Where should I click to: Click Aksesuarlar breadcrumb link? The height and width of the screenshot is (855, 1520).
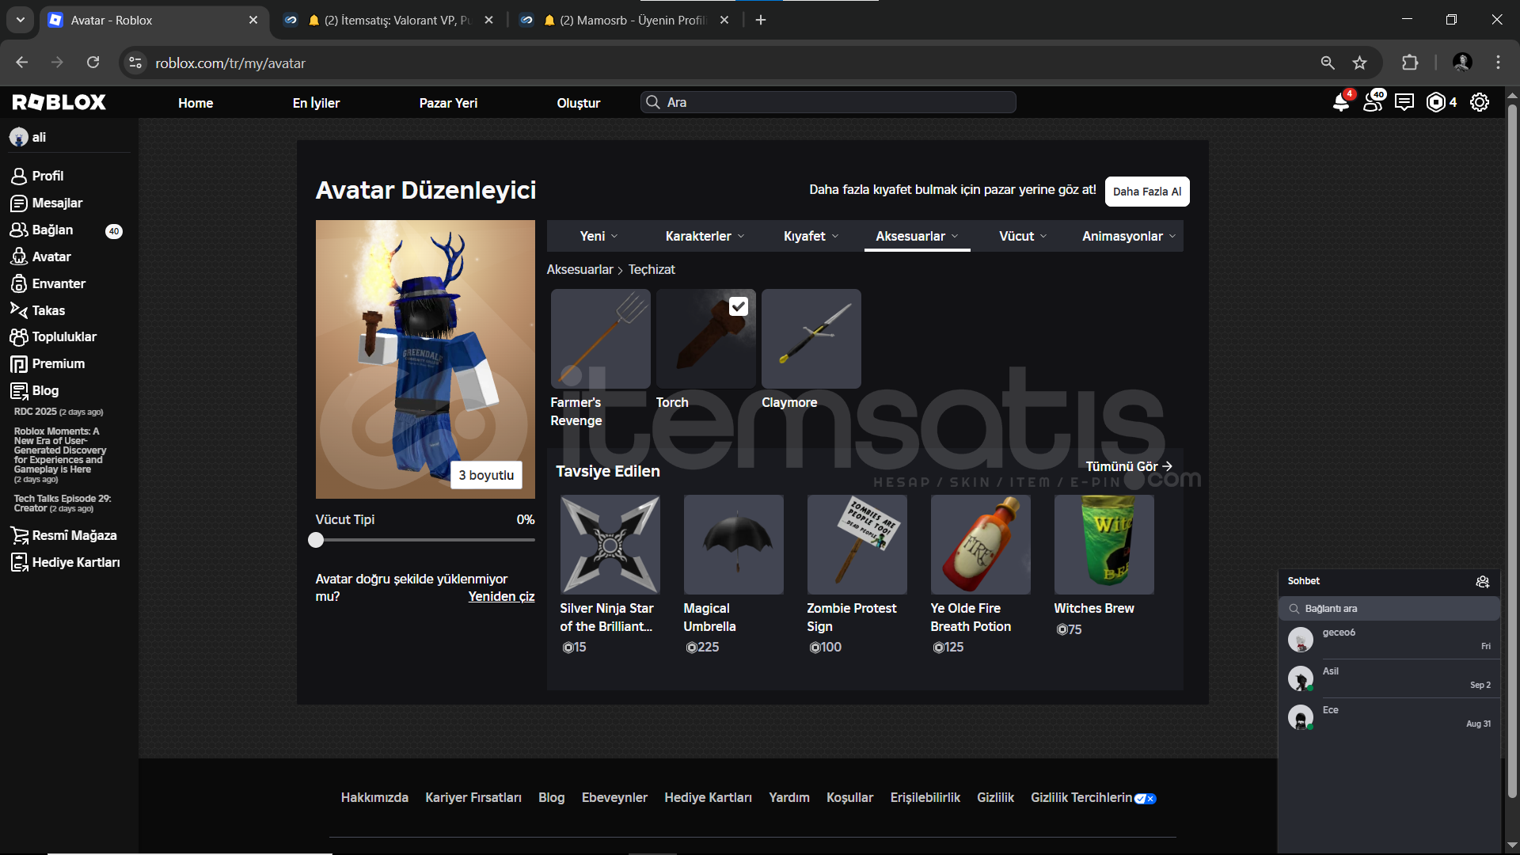click(x=579, y=269)
